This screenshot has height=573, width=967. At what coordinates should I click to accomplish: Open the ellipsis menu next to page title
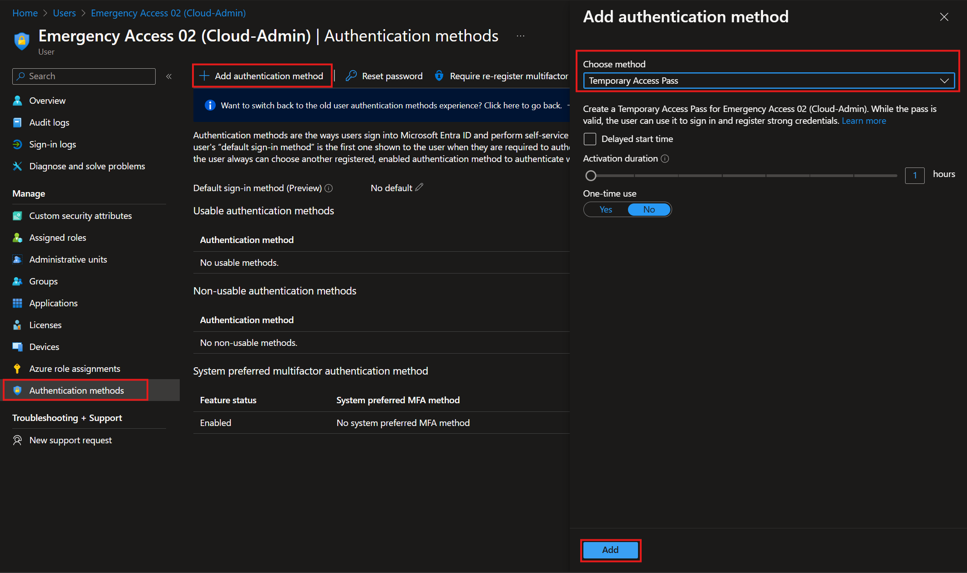[x=521, y=36]
